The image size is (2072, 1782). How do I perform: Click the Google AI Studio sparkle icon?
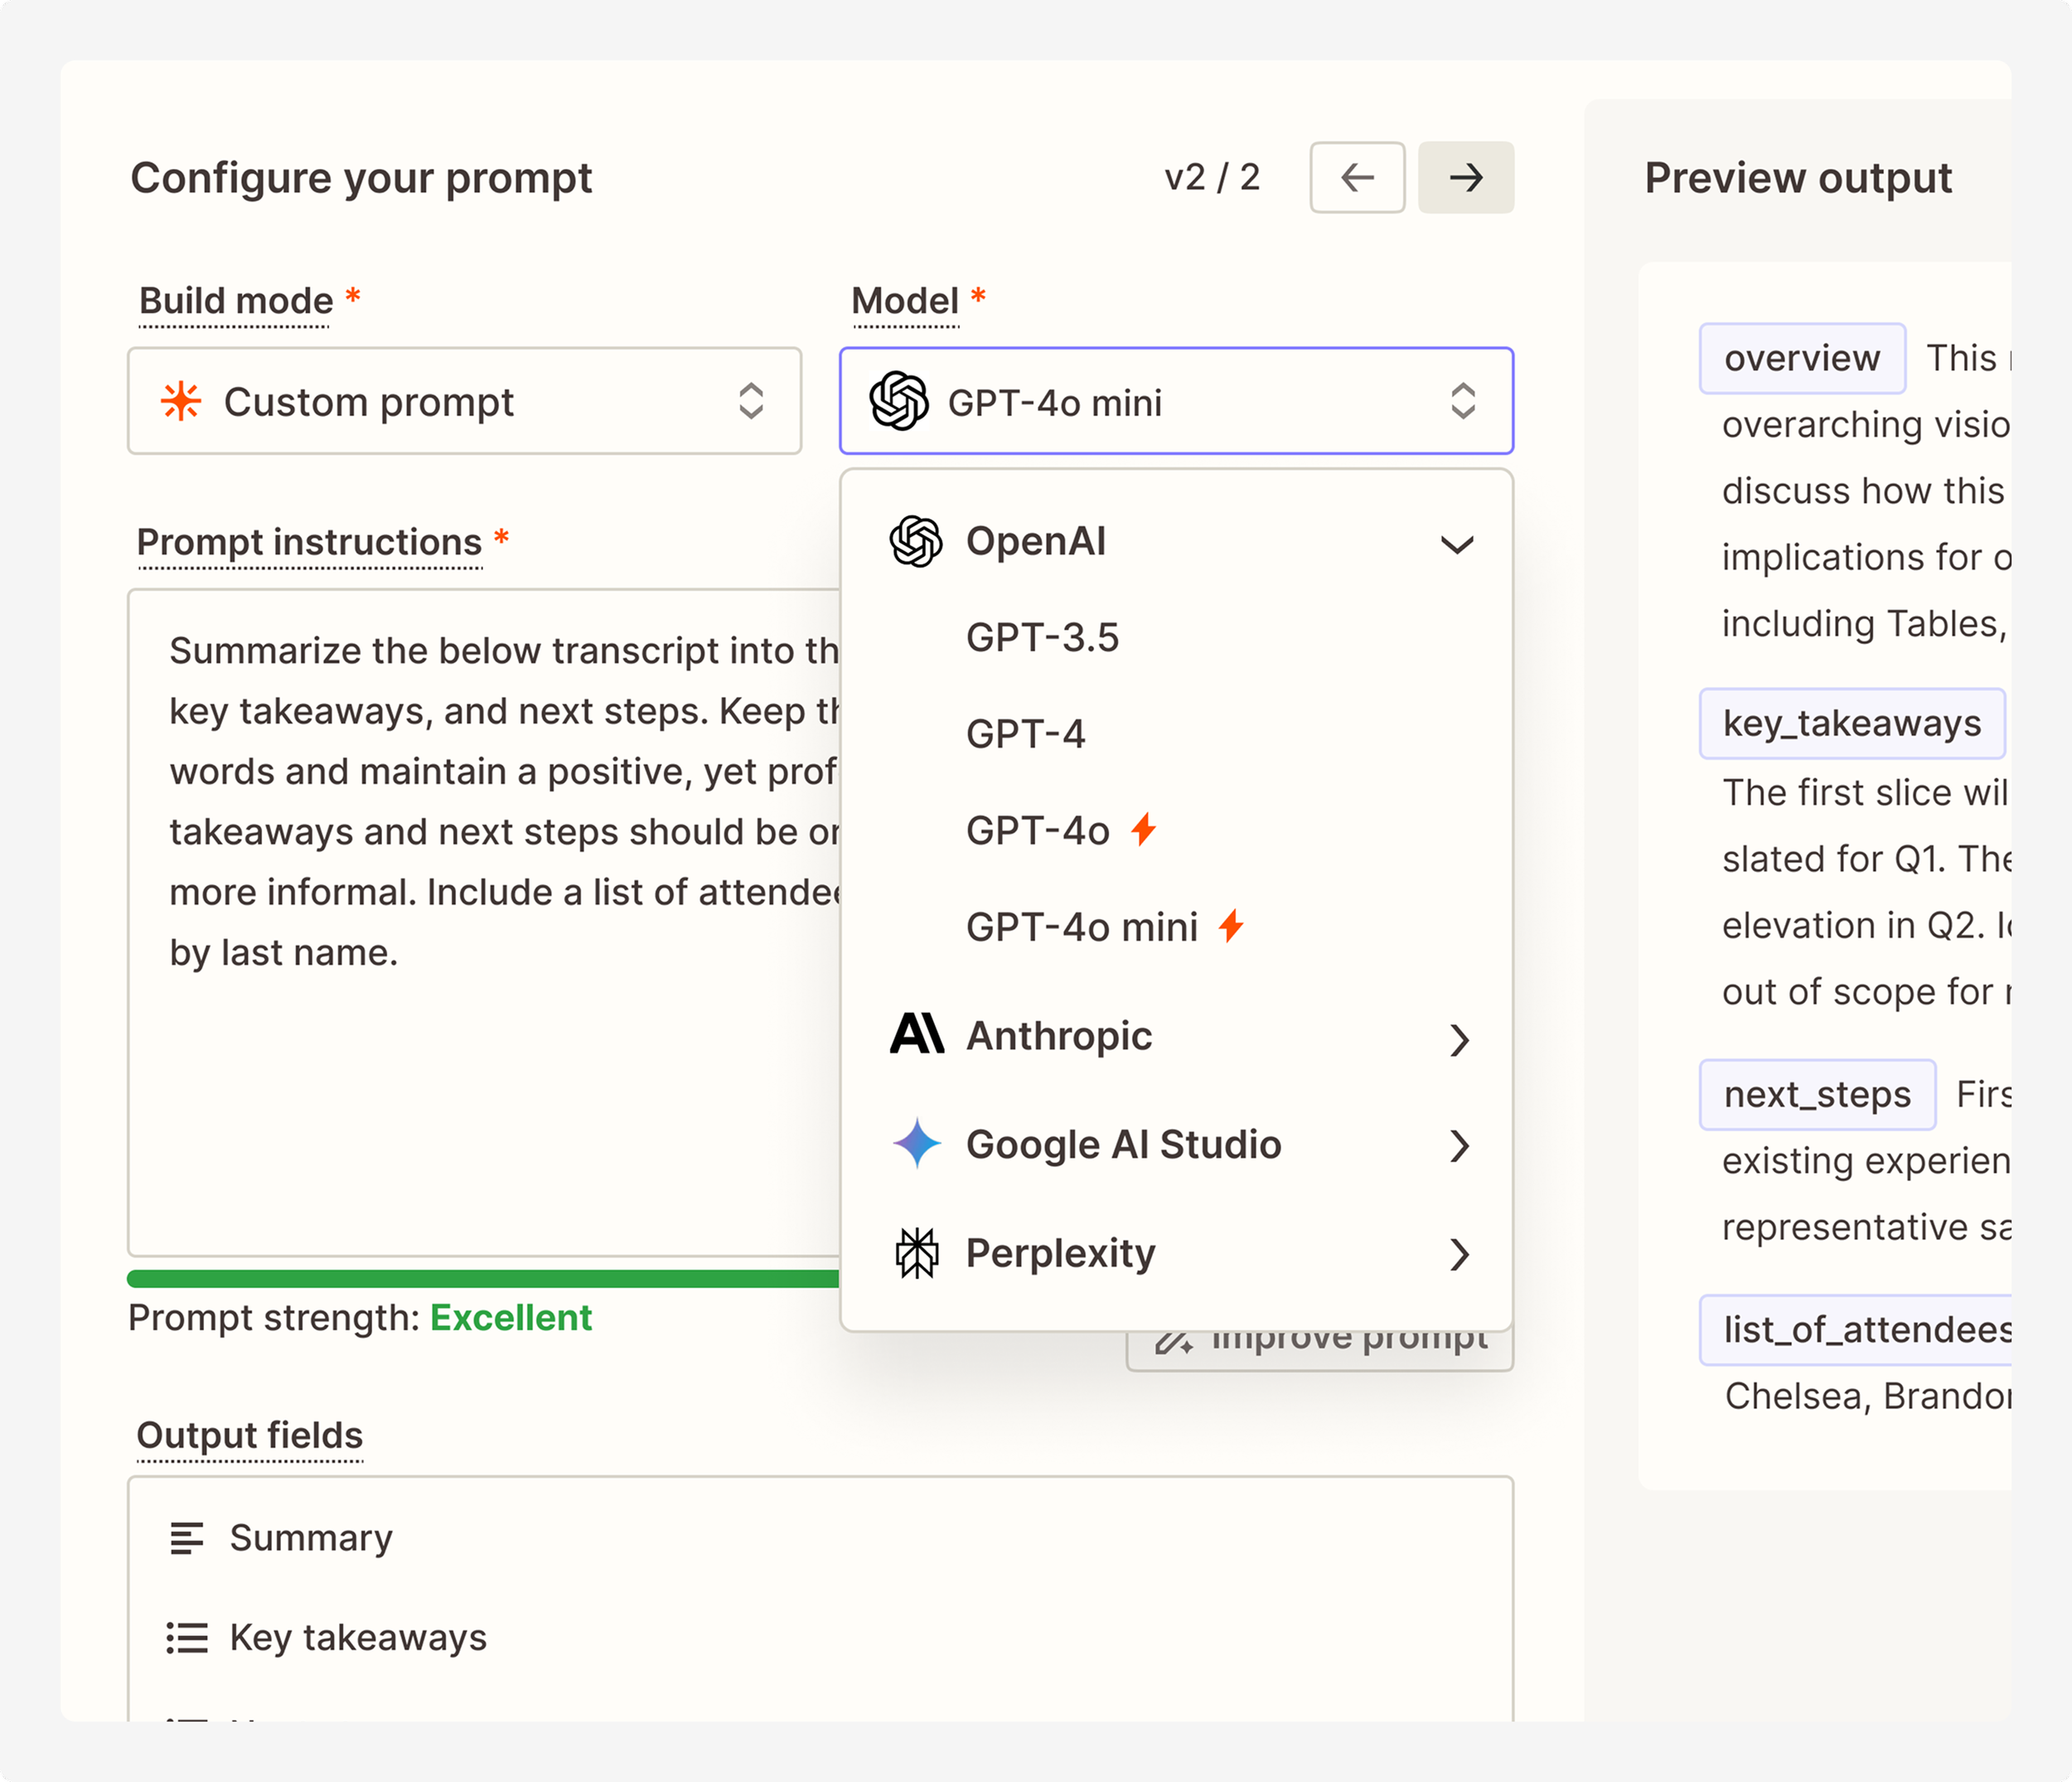[x=916, y=1143]
